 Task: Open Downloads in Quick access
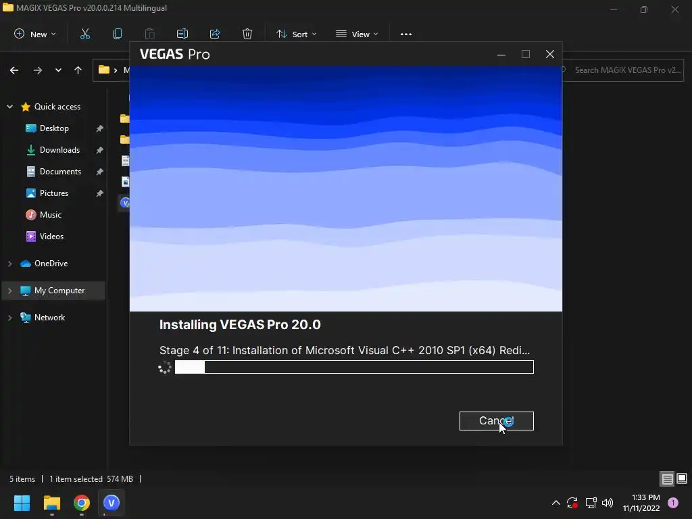59,150
